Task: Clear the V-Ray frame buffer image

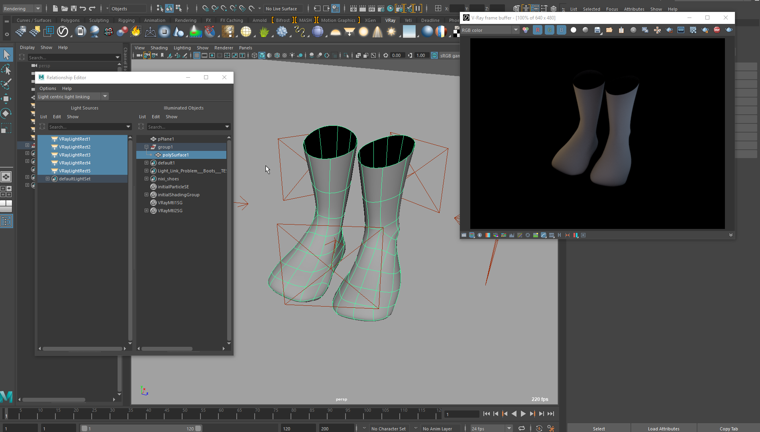Action: [x=633, y=30]
